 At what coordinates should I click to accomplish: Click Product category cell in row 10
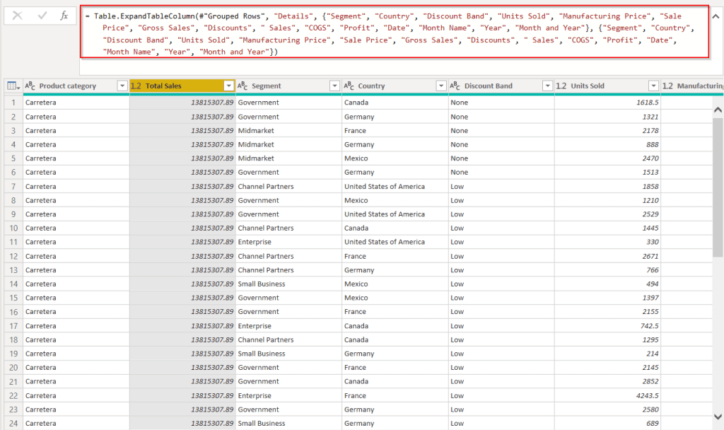[x=76, y=228]
